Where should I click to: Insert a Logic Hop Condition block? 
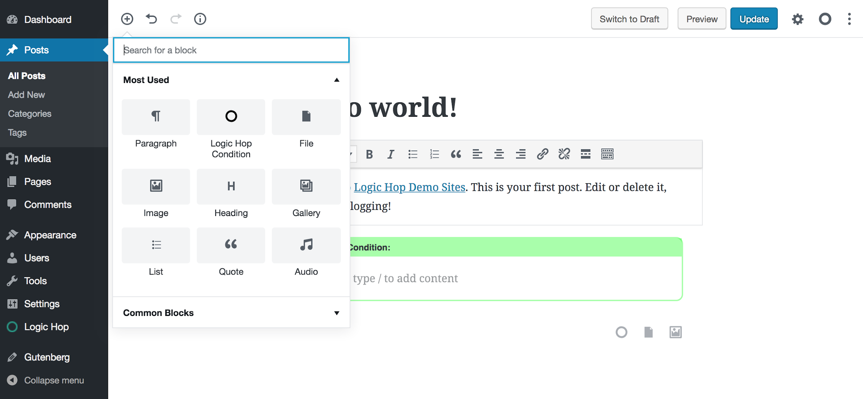[231, 130]
